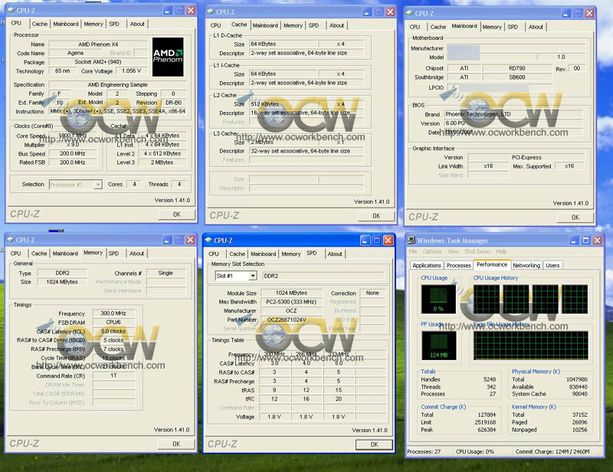
Task: Click the BIOS Brand Phoenix Technologies field
Action: (x=513, y=114)
